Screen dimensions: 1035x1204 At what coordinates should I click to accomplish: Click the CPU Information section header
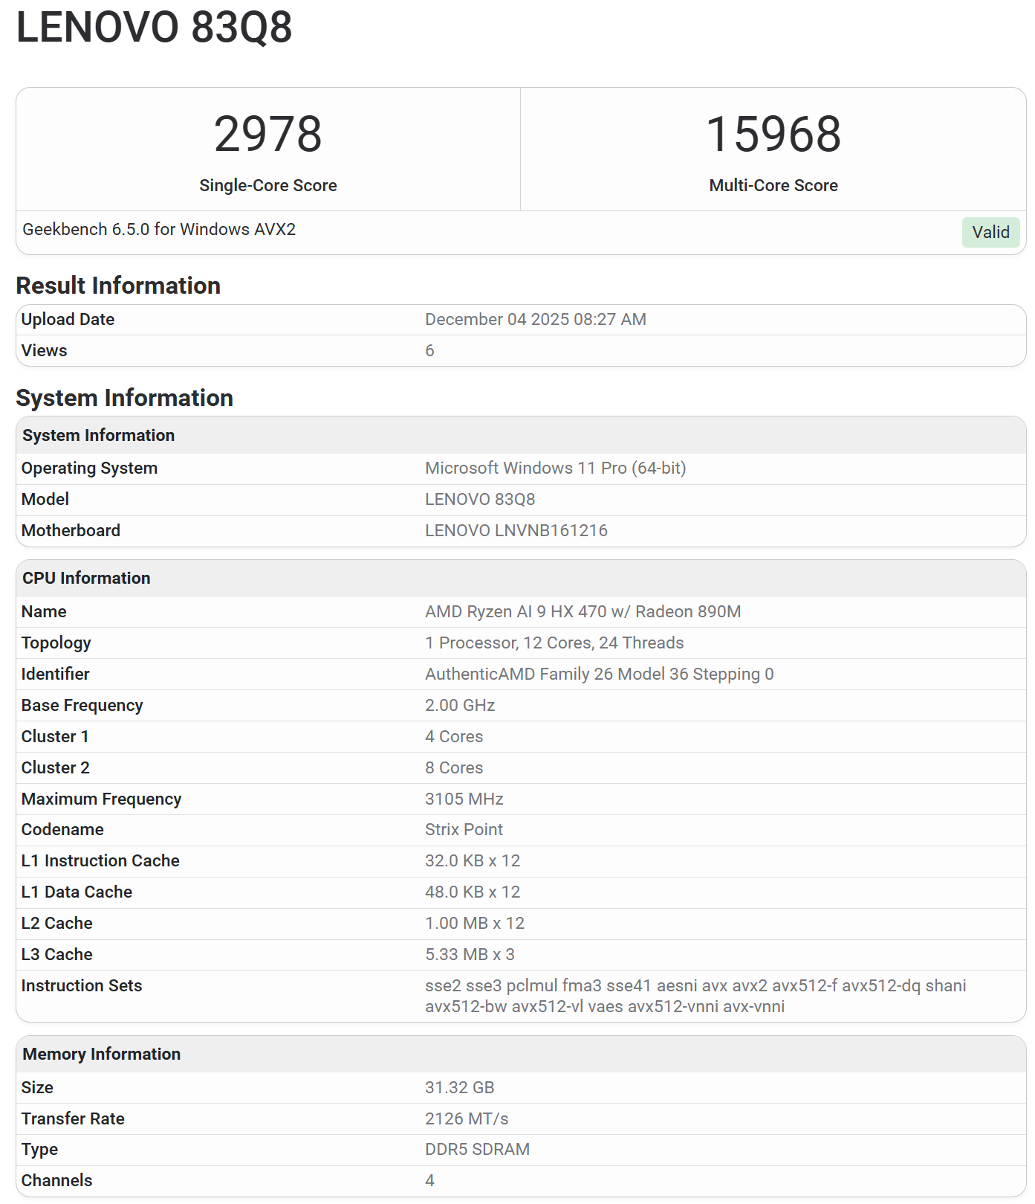(x=86, y=579)
